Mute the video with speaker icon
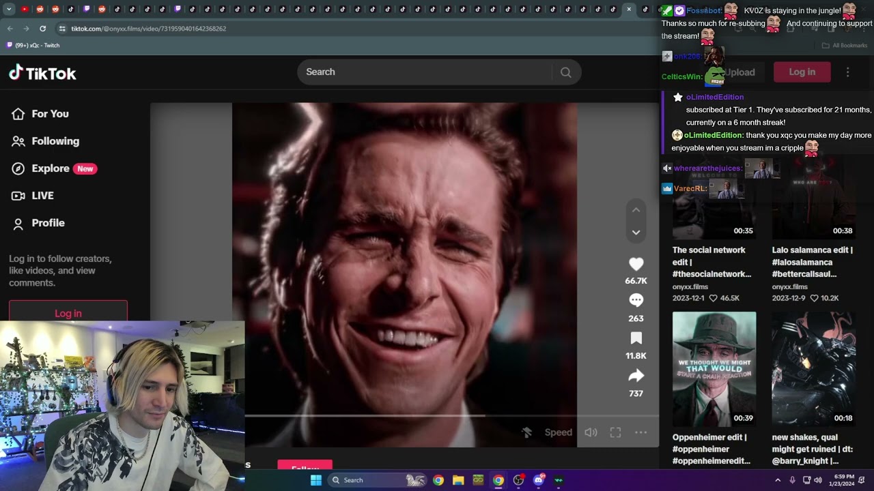Viewport: 874px width, 491px height. pyautogui.click(x=591, y=432)
